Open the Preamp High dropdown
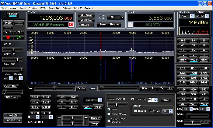213x128 pixels. (21, 78)
